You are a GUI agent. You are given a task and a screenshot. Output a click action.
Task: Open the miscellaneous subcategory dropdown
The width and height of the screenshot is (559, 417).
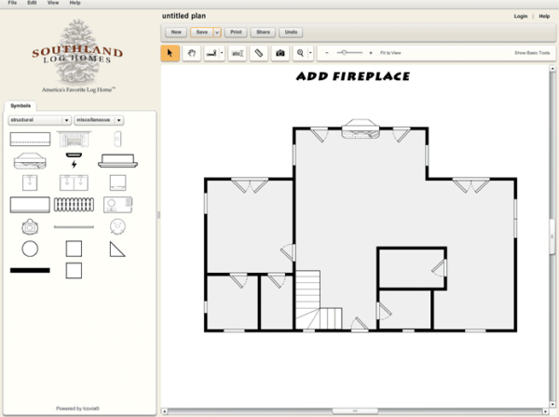(x=99, y=120)
